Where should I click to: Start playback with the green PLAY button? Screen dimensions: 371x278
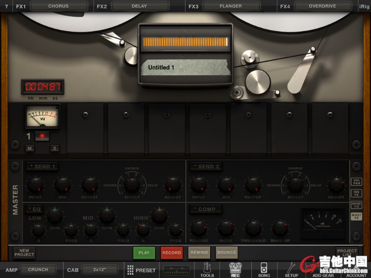point(144,253)
